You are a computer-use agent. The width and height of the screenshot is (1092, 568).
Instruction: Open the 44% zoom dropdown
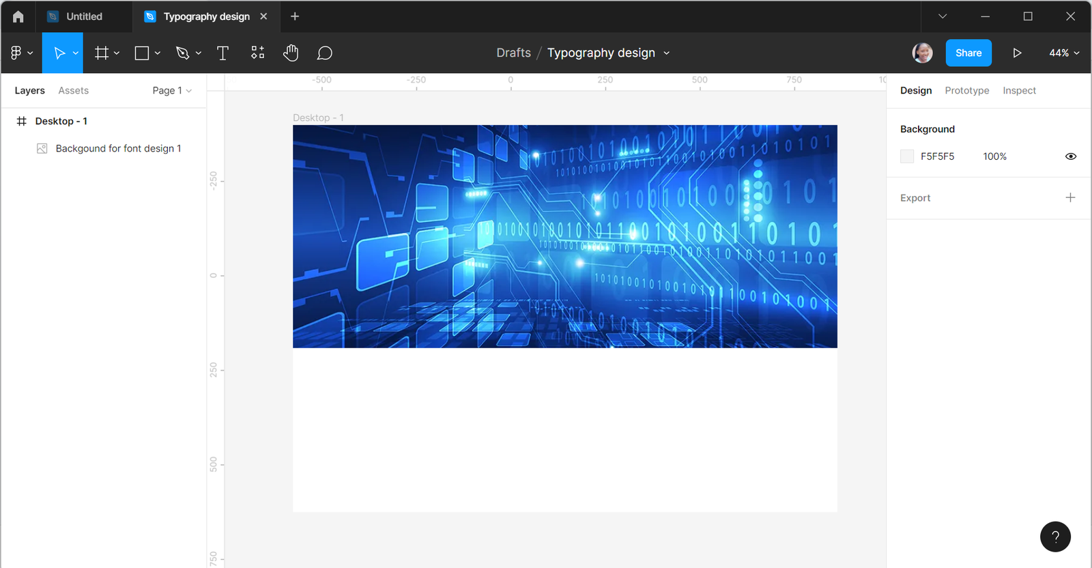coord(1064,53)
